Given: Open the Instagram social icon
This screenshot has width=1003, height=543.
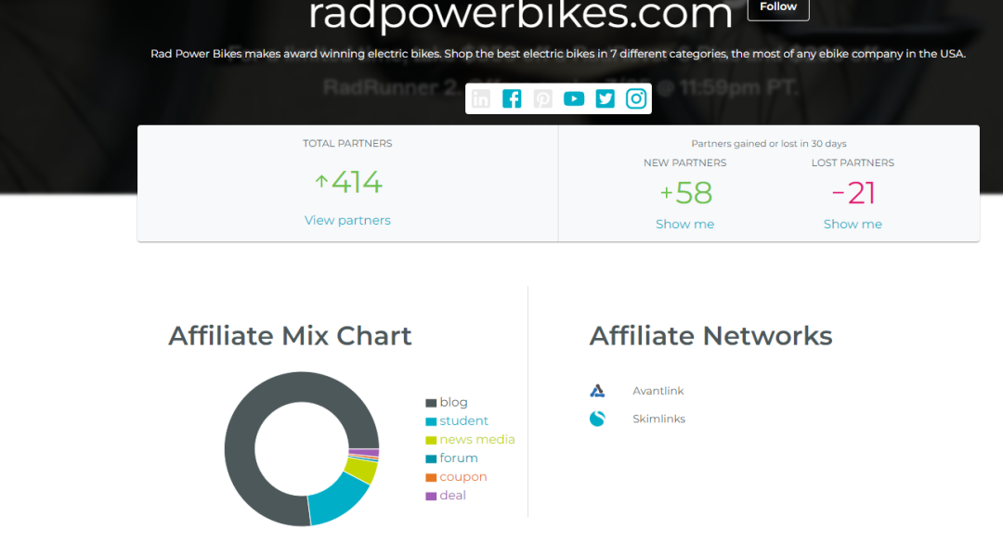Looking at the screenshot, I should pyautogui.click(x=636, y=98).
